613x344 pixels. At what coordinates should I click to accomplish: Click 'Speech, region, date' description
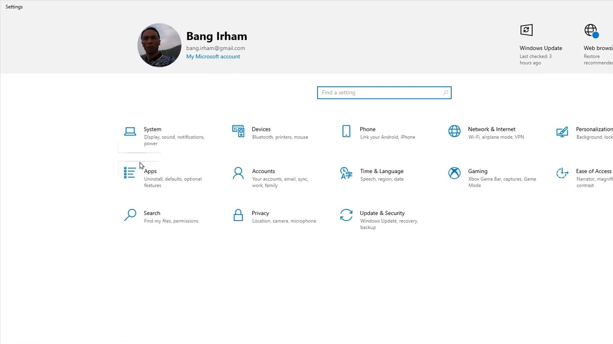click(x=382, y=179)
